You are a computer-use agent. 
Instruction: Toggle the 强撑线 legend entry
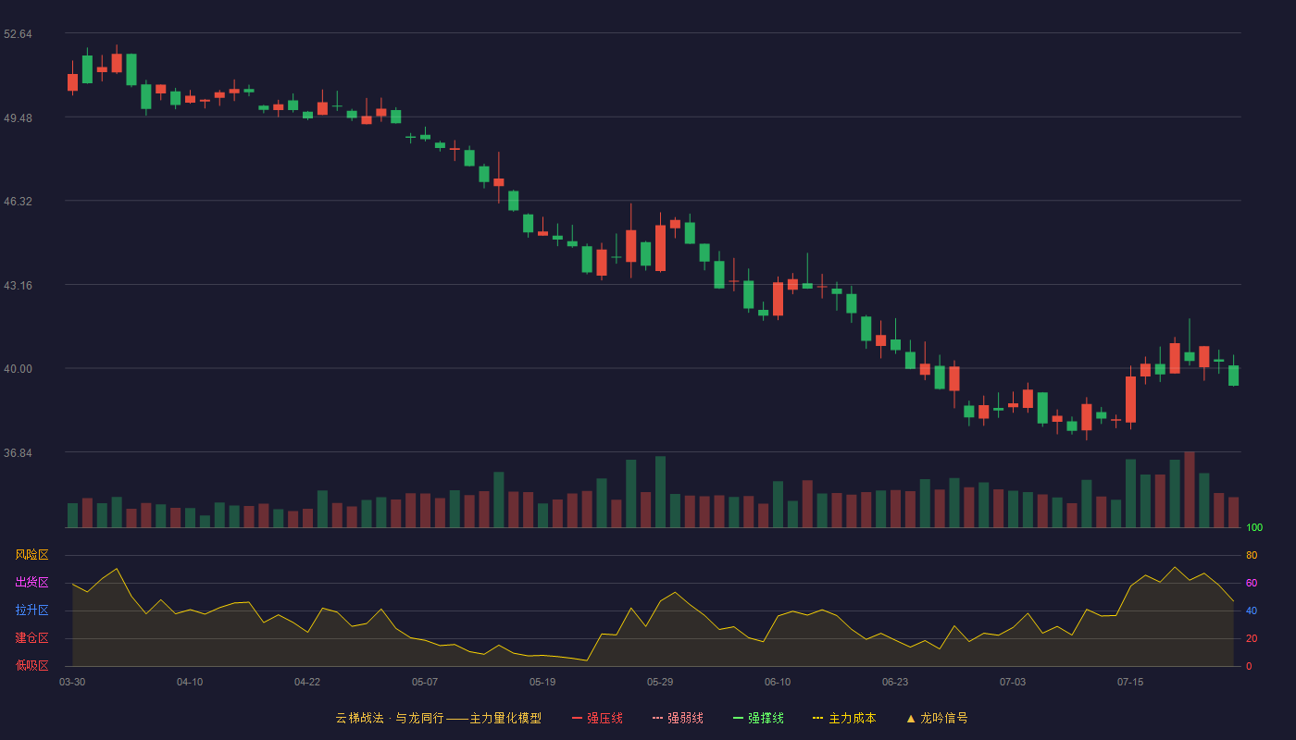pyautogui.click(x=758, y=718)
